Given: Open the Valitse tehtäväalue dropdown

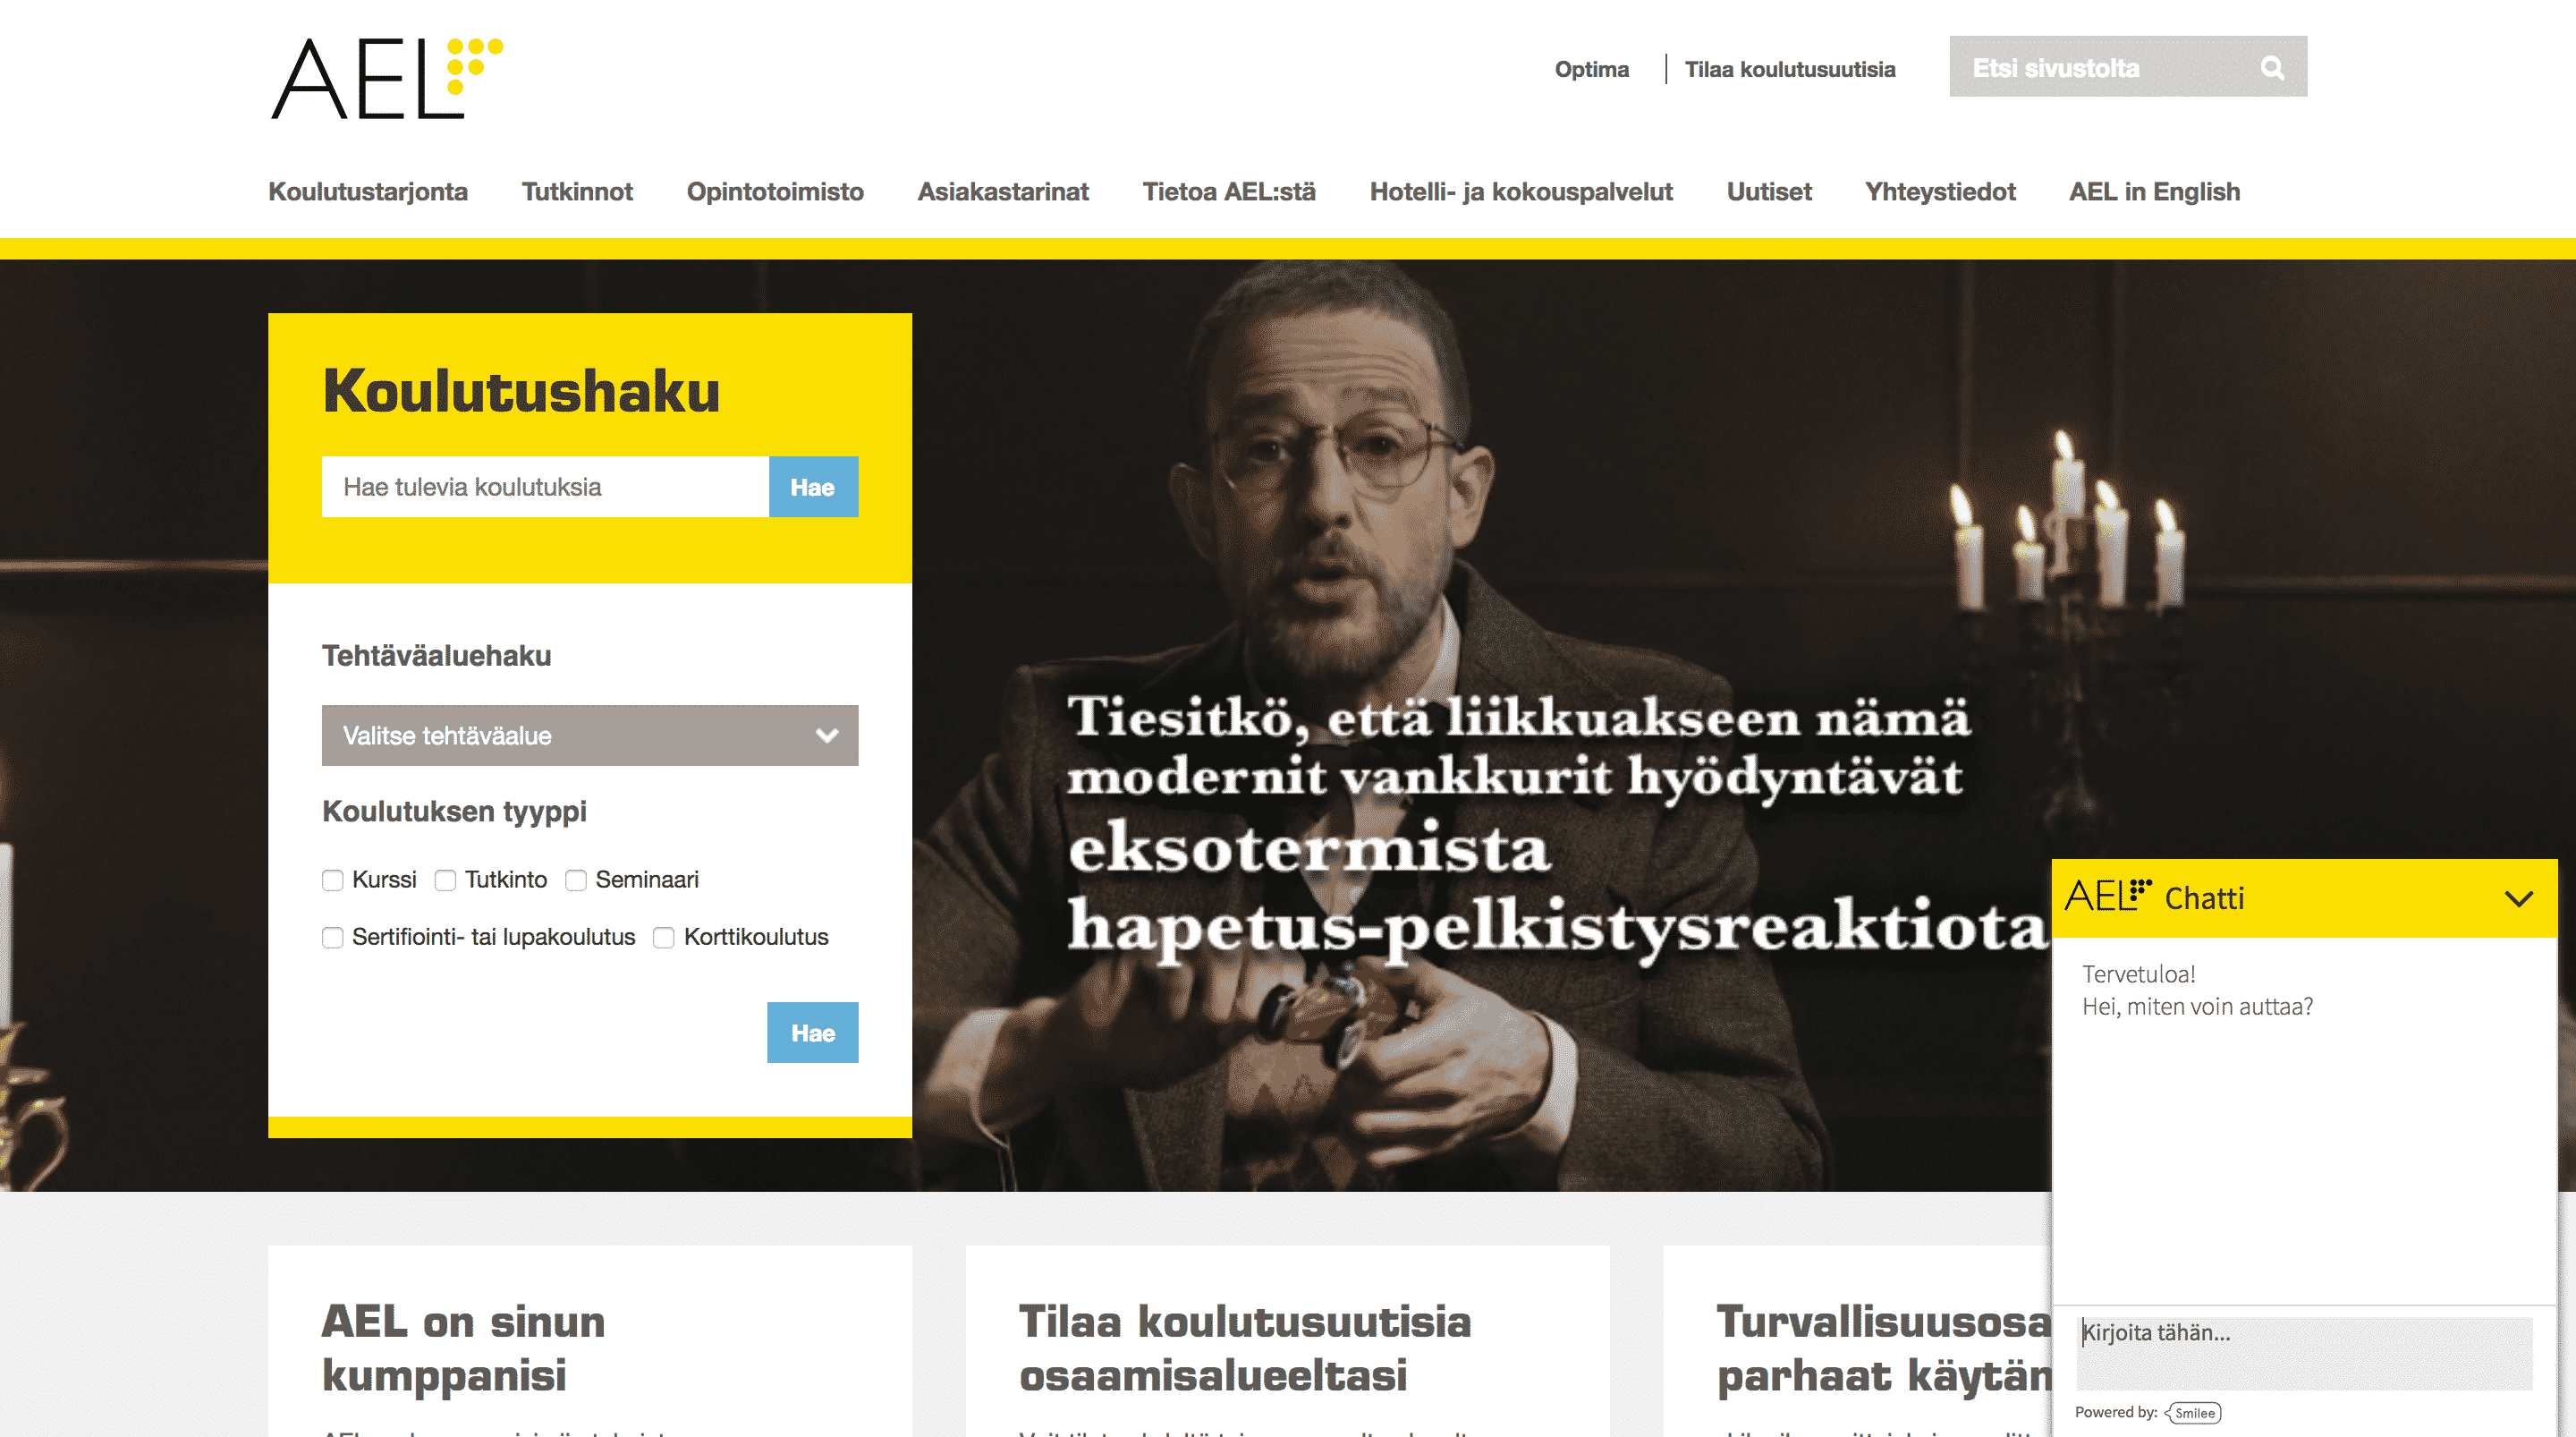Looking at the screenshot, I should tap(590, 736).
